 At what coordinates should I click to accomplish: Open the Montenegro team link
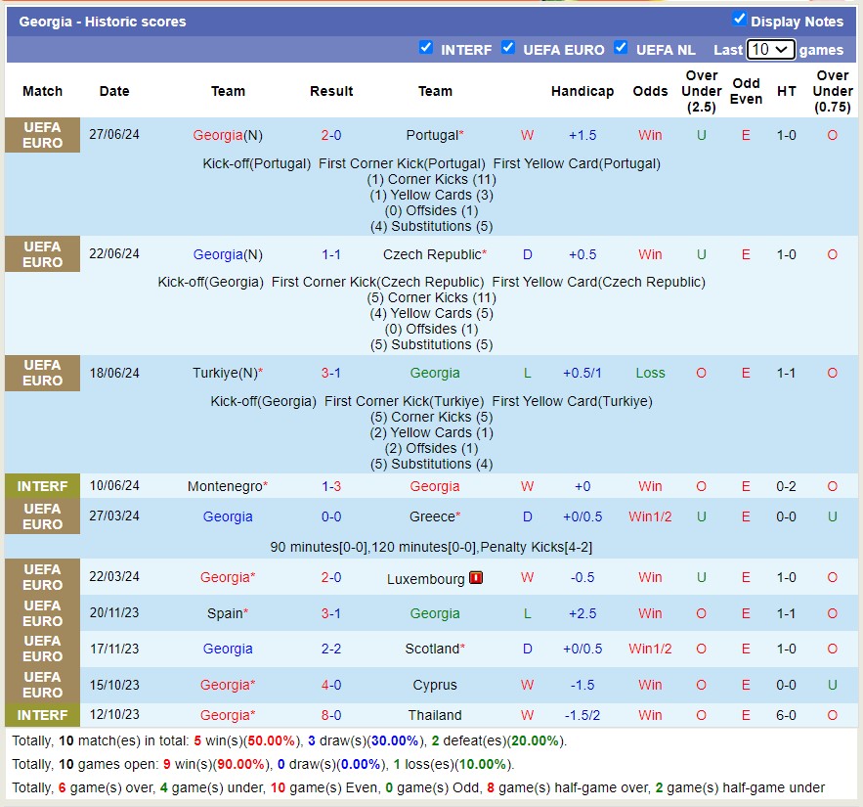225,486
